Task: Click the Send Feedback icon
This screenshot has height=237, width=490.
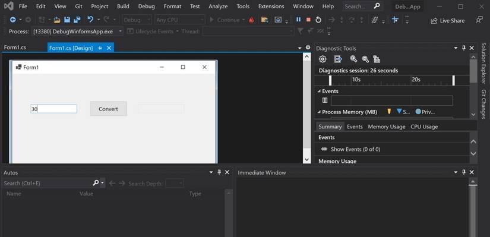Action: [479, 20]
